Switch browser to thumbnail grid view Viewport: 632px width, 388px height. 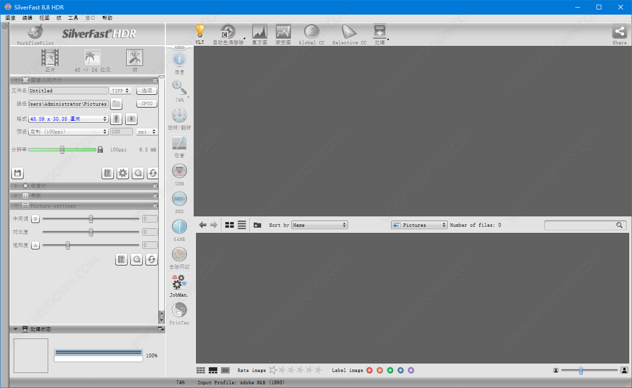pyautogui.click(x=230, y=225)
